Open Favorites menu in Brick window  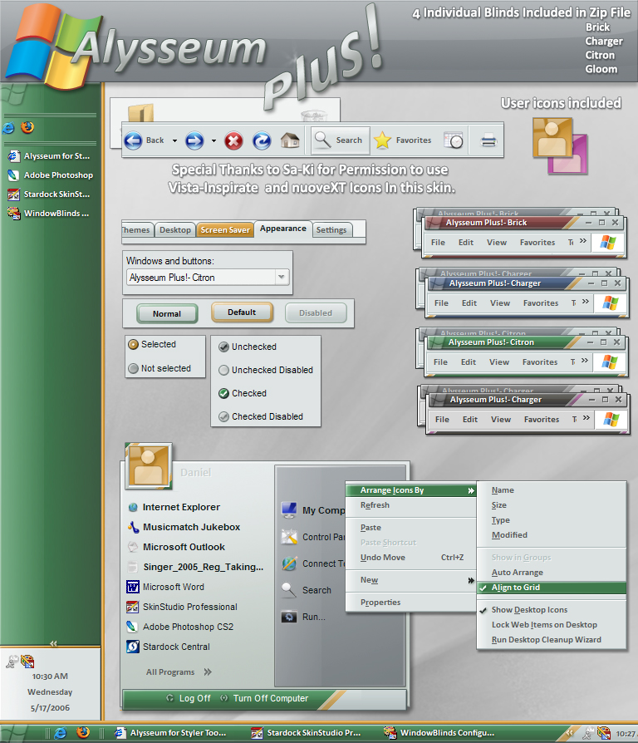click(x=537, y=243)
